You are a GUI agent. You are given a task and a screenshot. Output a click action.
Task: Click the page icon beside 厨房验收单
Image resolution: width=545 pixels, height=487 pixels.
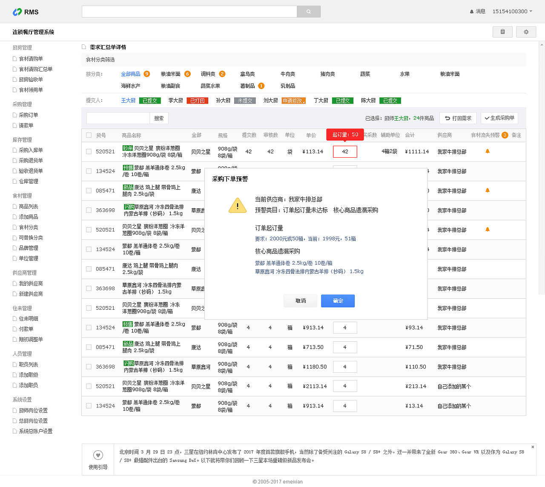tap(15, 80)
